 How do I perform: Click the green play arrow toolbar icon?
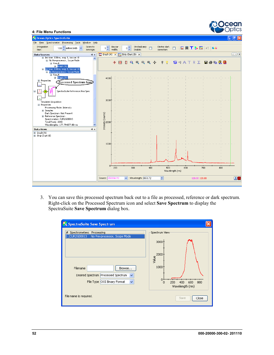(196, 48)
